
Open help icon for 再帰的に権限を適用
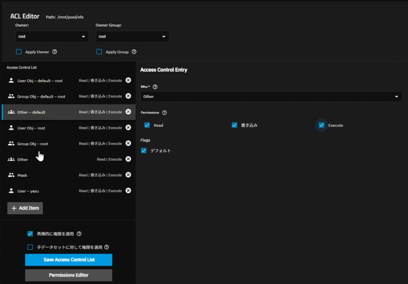(x=79, y=234)
